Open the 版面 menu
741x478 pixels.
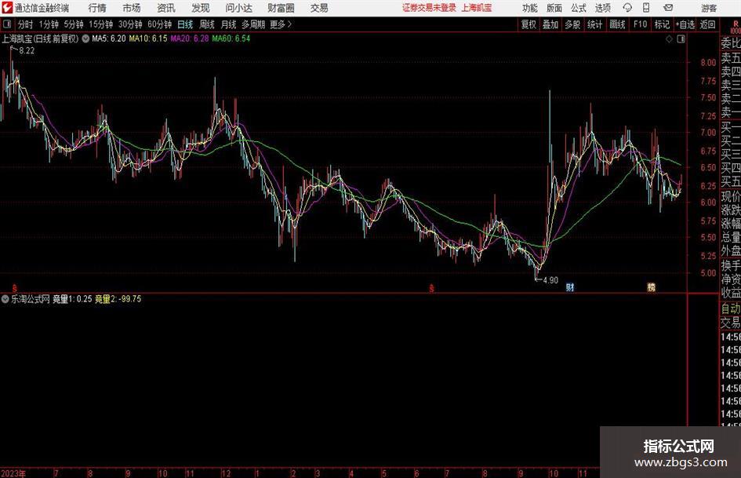coord(554,8)
